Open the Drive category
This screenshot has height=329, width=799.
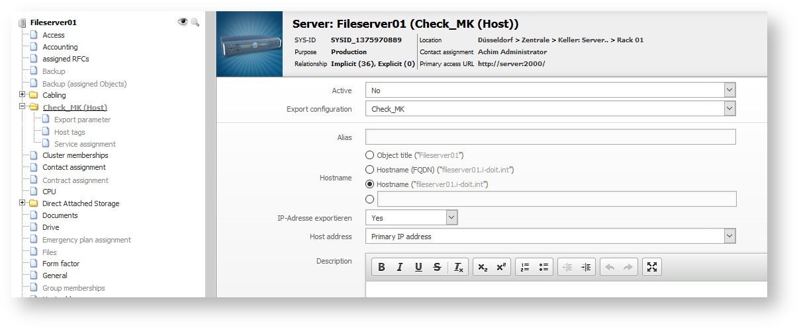point(51,227)
